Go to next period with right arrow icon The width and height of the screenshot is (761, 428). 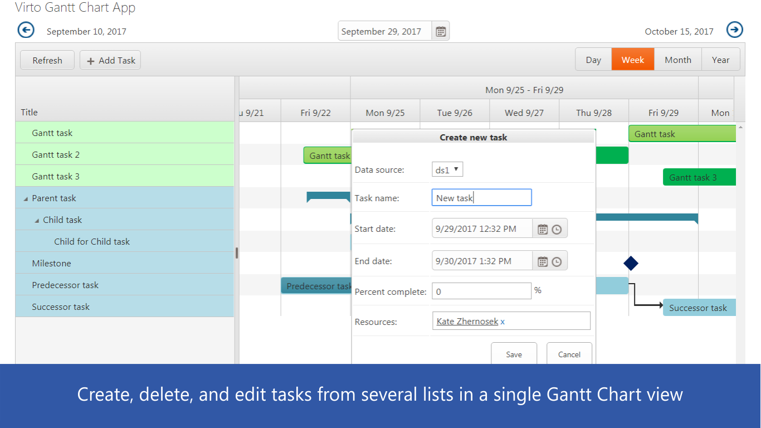pyautogui.click(x=735, y=30)
